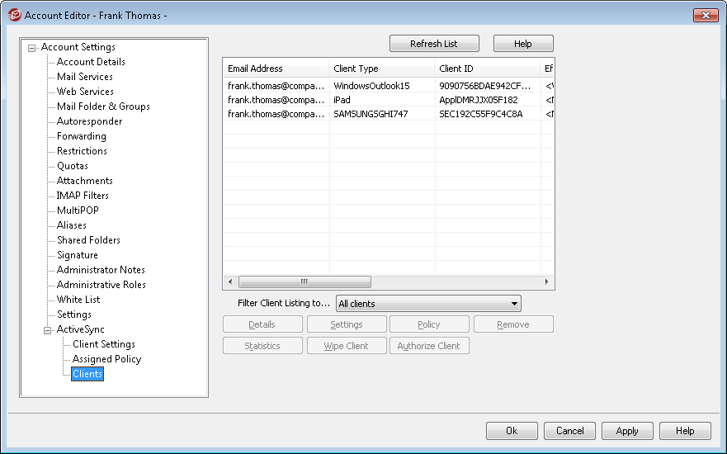Click the Help button above client list
This screenshot has height=454, width=727.
[x=523, y=44]
